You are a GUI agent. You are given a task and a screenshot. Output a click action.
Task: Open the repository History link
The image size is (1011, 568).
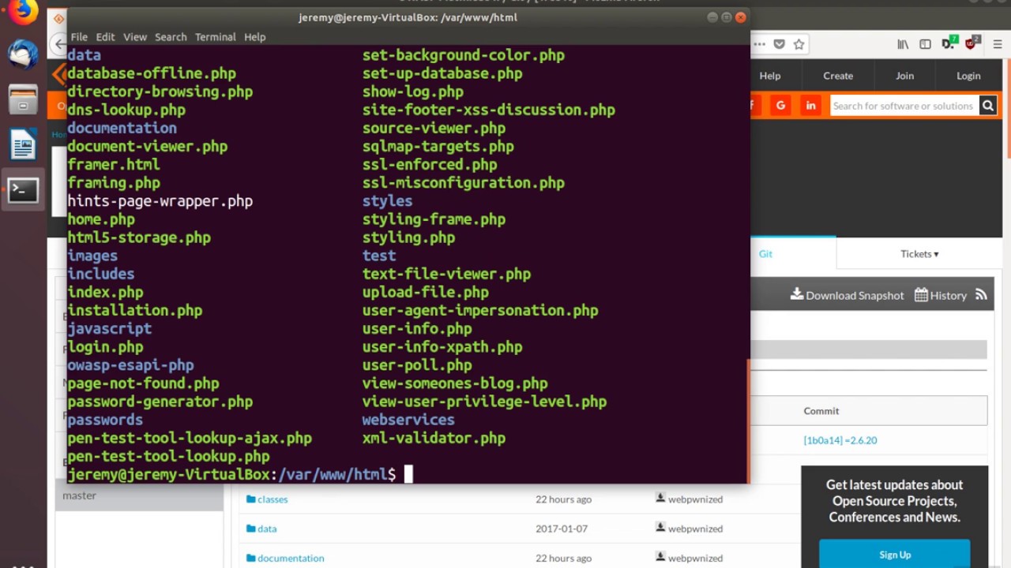pos(941,295)
